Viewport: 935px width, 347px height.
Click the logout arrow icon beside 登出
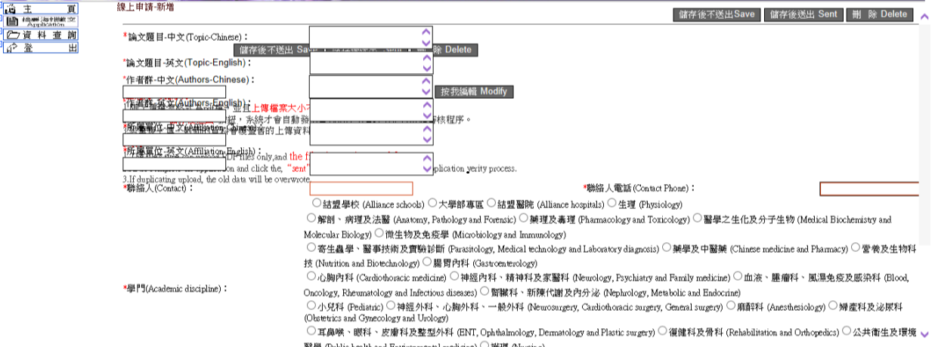(12, 48)
